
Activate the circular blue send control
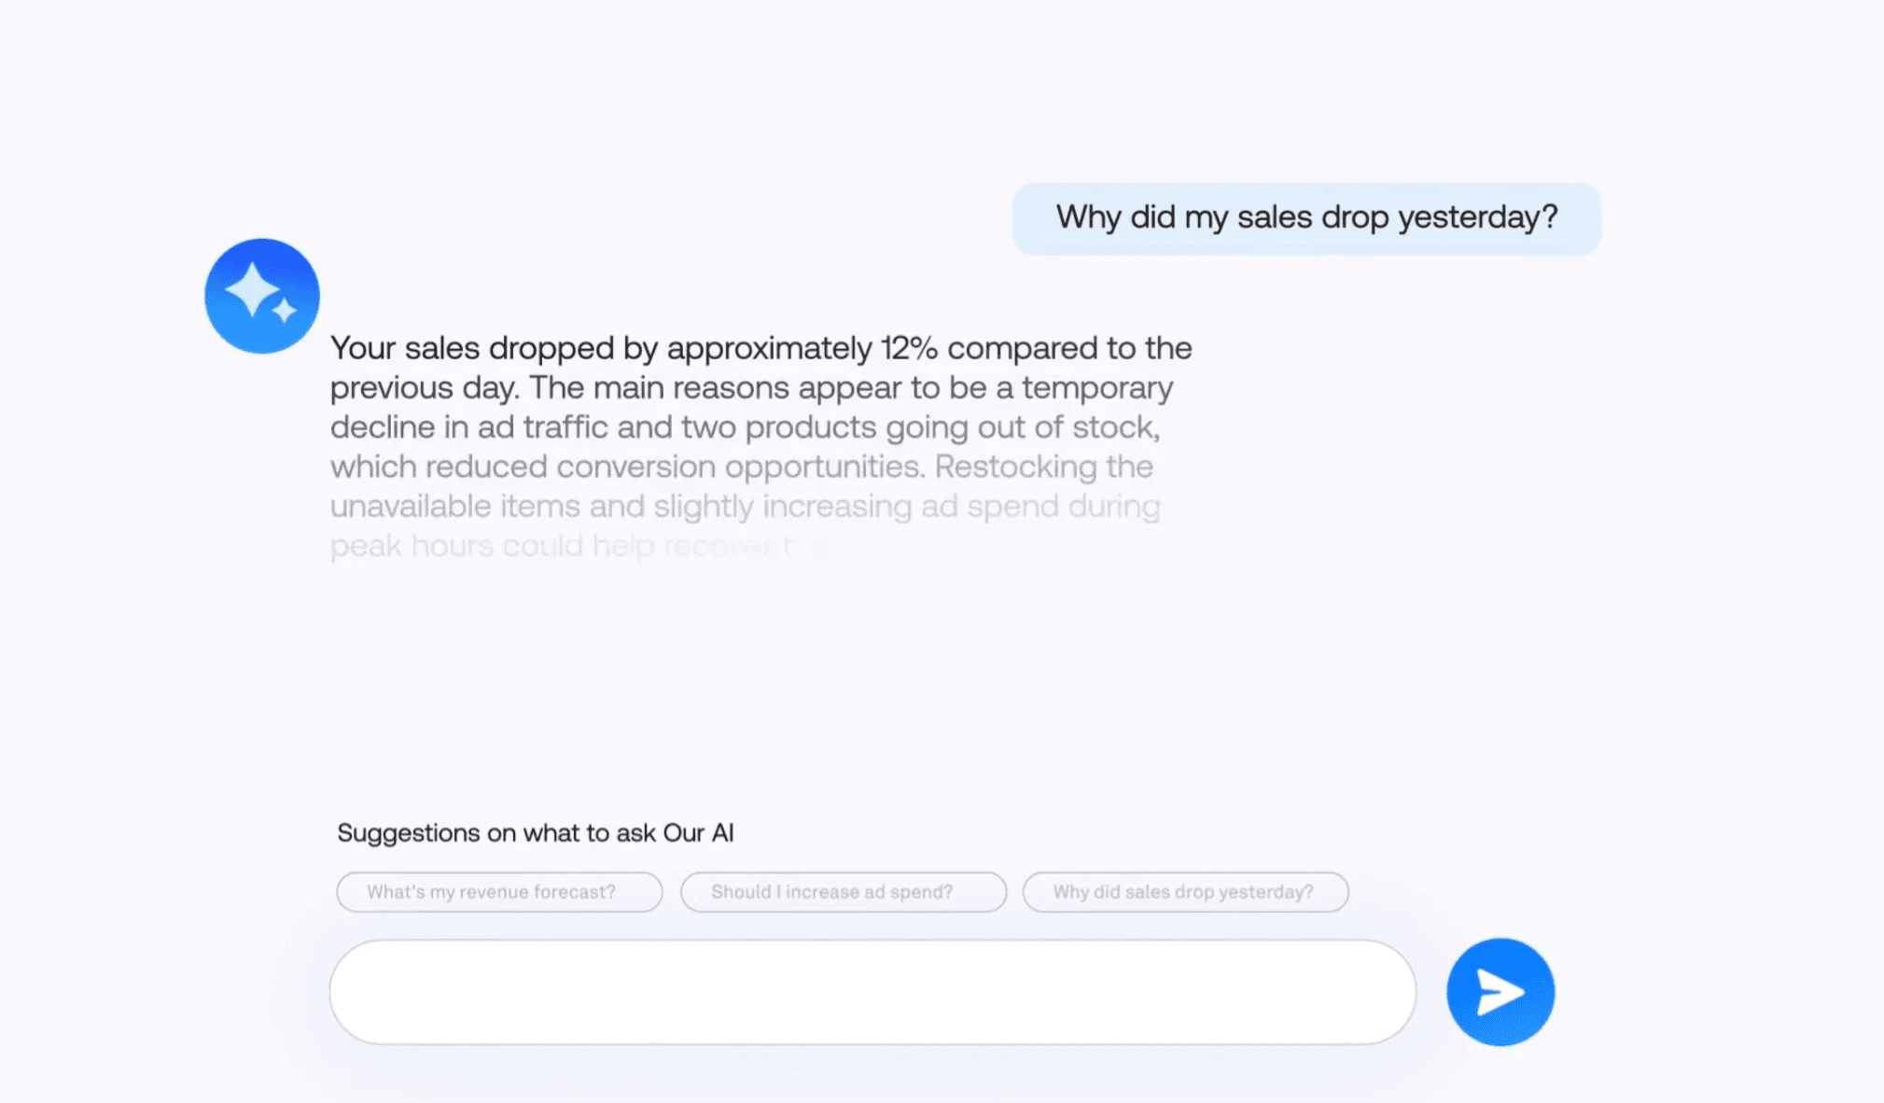coord(1499,991)
